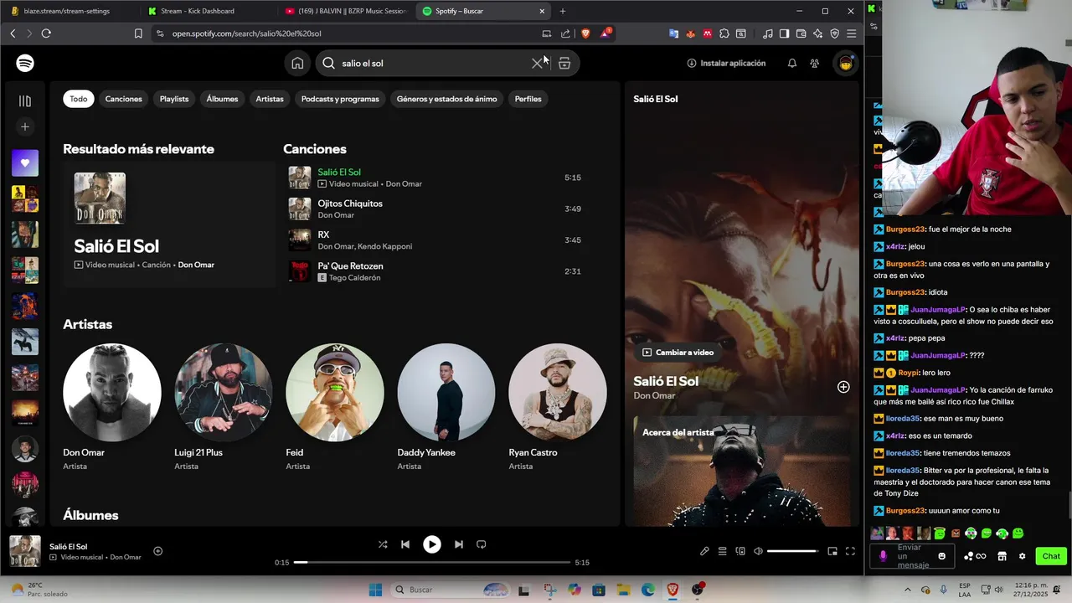Bookmark this page icon in address bar
This screenshot has height=603, width=1072.
pyautogui.click(x=138, y=33)
